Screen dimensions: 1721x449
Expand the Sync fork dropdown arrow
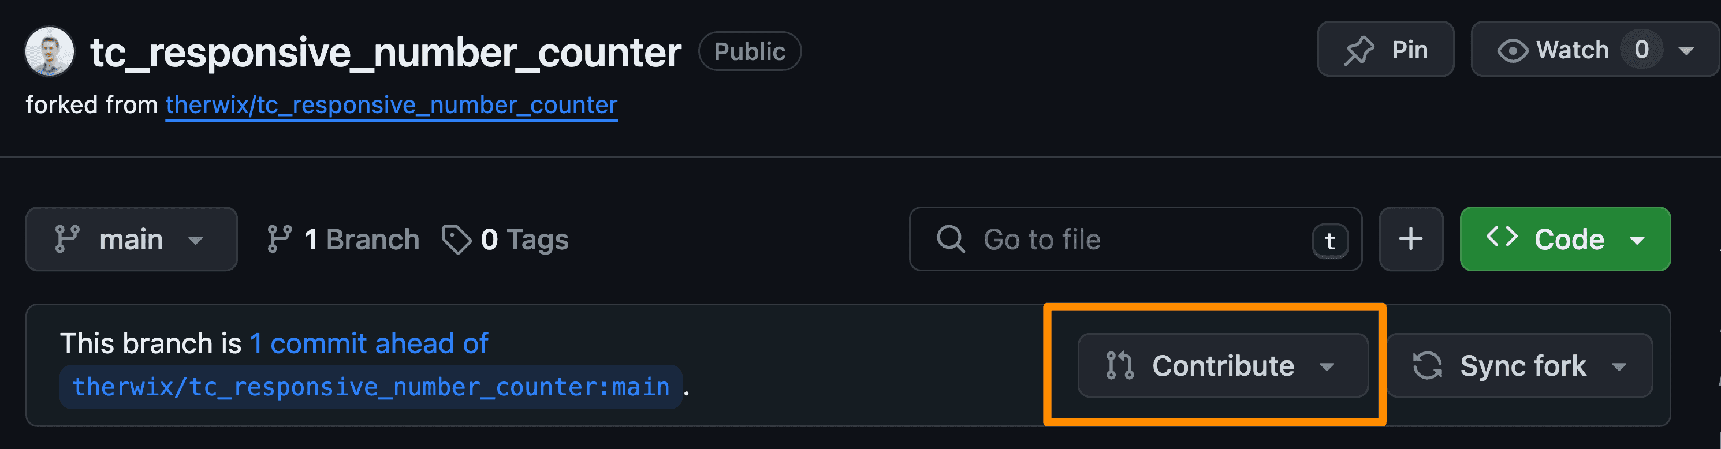point(1619,365)
